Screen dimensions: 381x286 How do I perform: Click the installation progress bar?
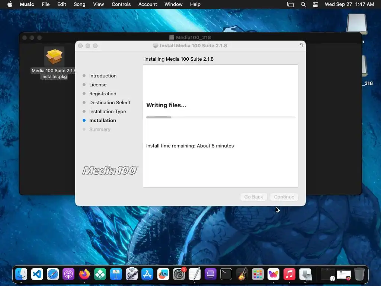[x=221, y=117]
